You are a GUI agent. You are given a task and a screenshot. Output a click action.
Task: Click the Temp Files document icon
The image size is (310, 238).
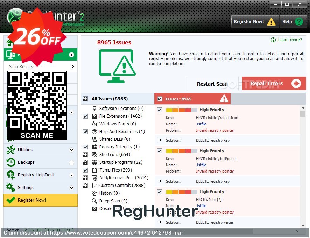94,170
